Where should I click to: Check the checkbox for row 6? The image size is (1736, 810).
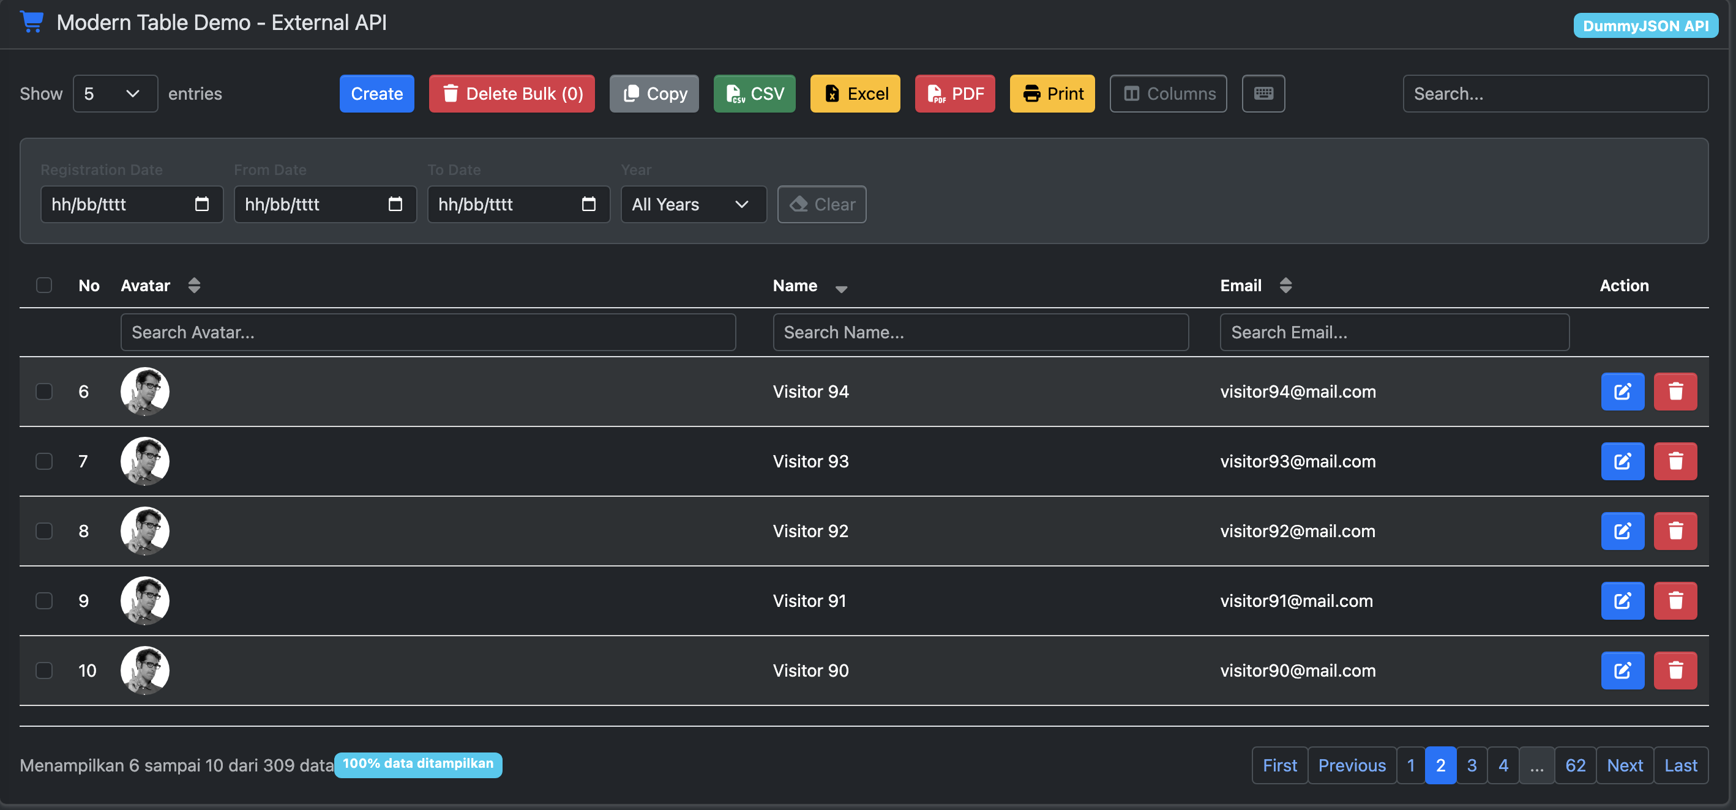click(x=44, y=391)
